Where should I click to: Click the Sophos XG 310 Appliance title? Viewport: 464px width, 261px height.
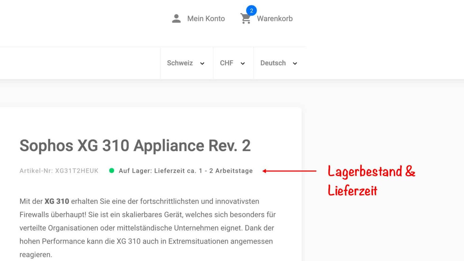click(135, 146)
